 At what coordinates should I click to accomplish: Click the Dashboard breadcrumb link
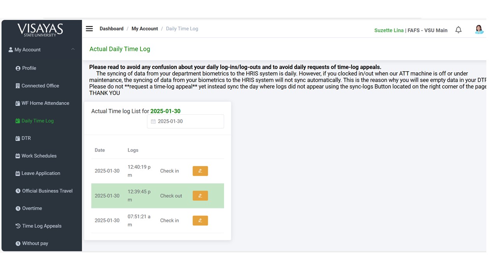111,29
